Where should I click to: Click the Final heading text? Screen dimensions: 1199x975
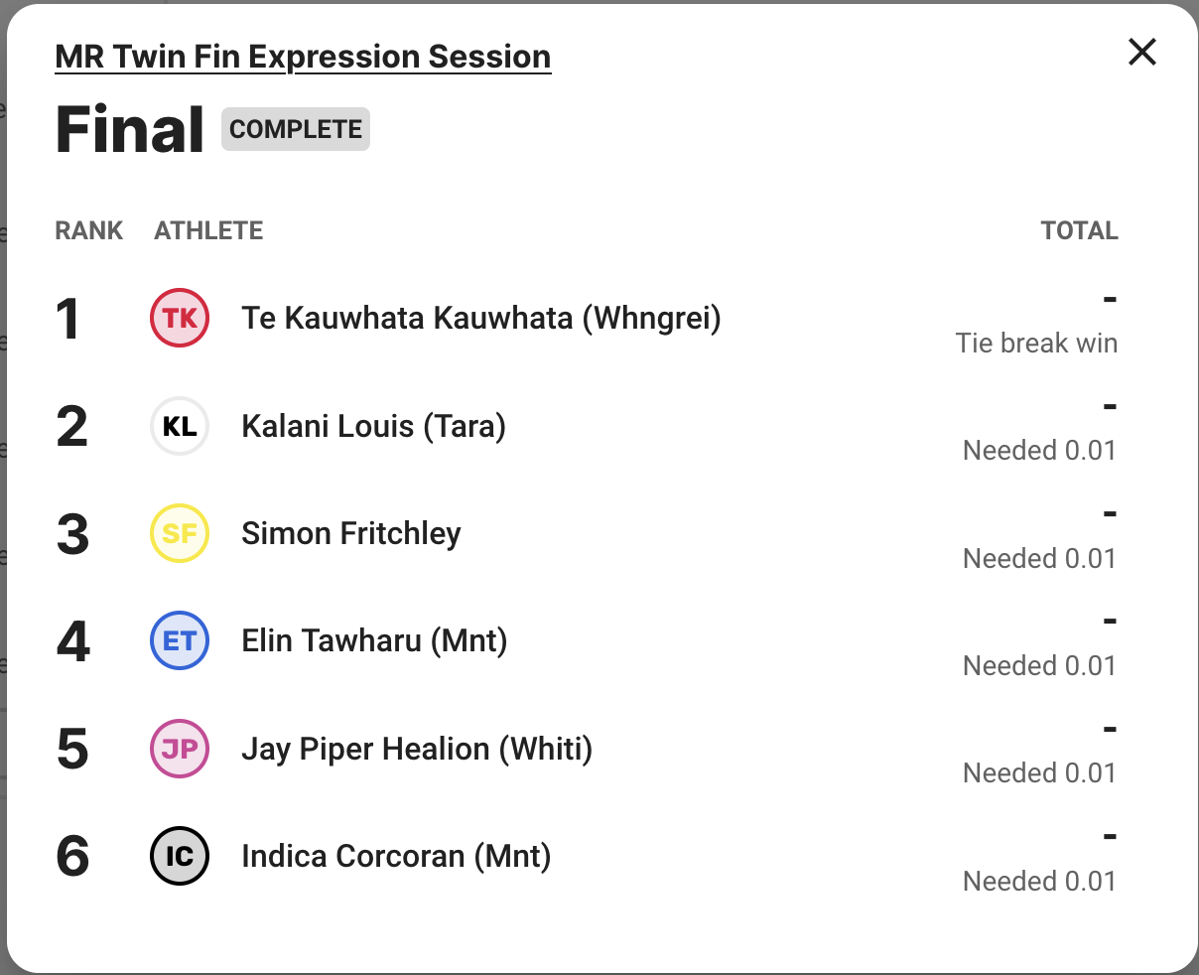tap(130, 130)
